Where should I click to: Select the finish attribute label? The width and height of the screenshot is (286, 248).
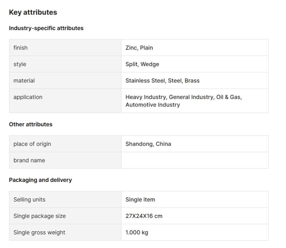20,48
